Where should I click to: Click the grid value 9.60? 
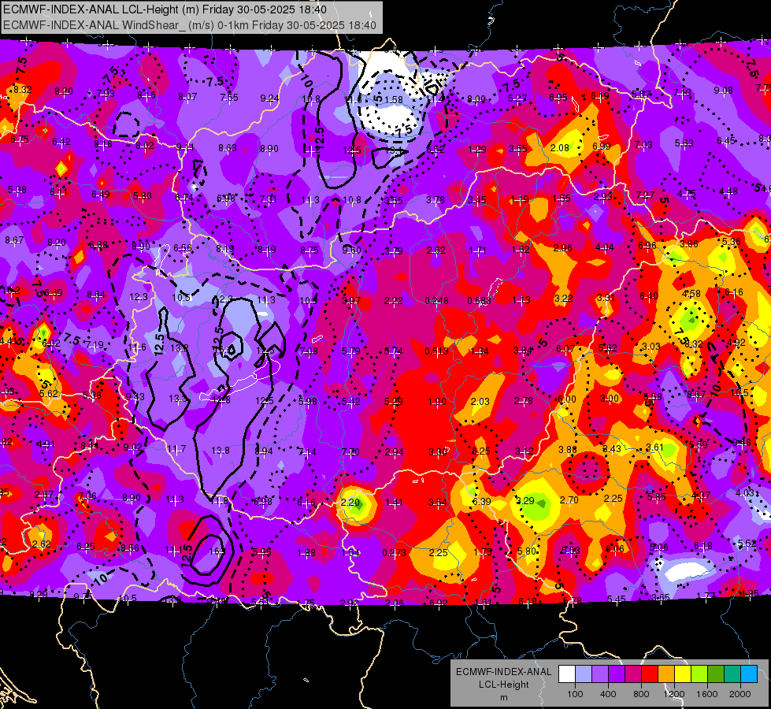tap(351, 250)
